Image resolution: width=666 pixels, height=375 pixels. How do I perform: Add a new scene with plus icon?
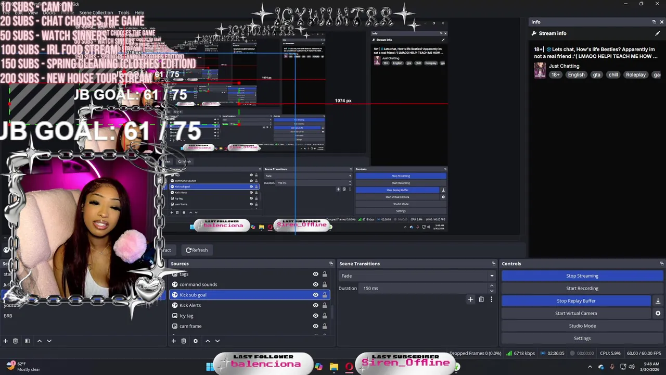point(5,341)
